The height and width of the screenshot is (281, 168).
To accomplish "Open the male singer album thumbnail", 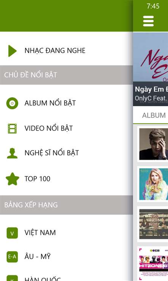I will click(154, 144).
